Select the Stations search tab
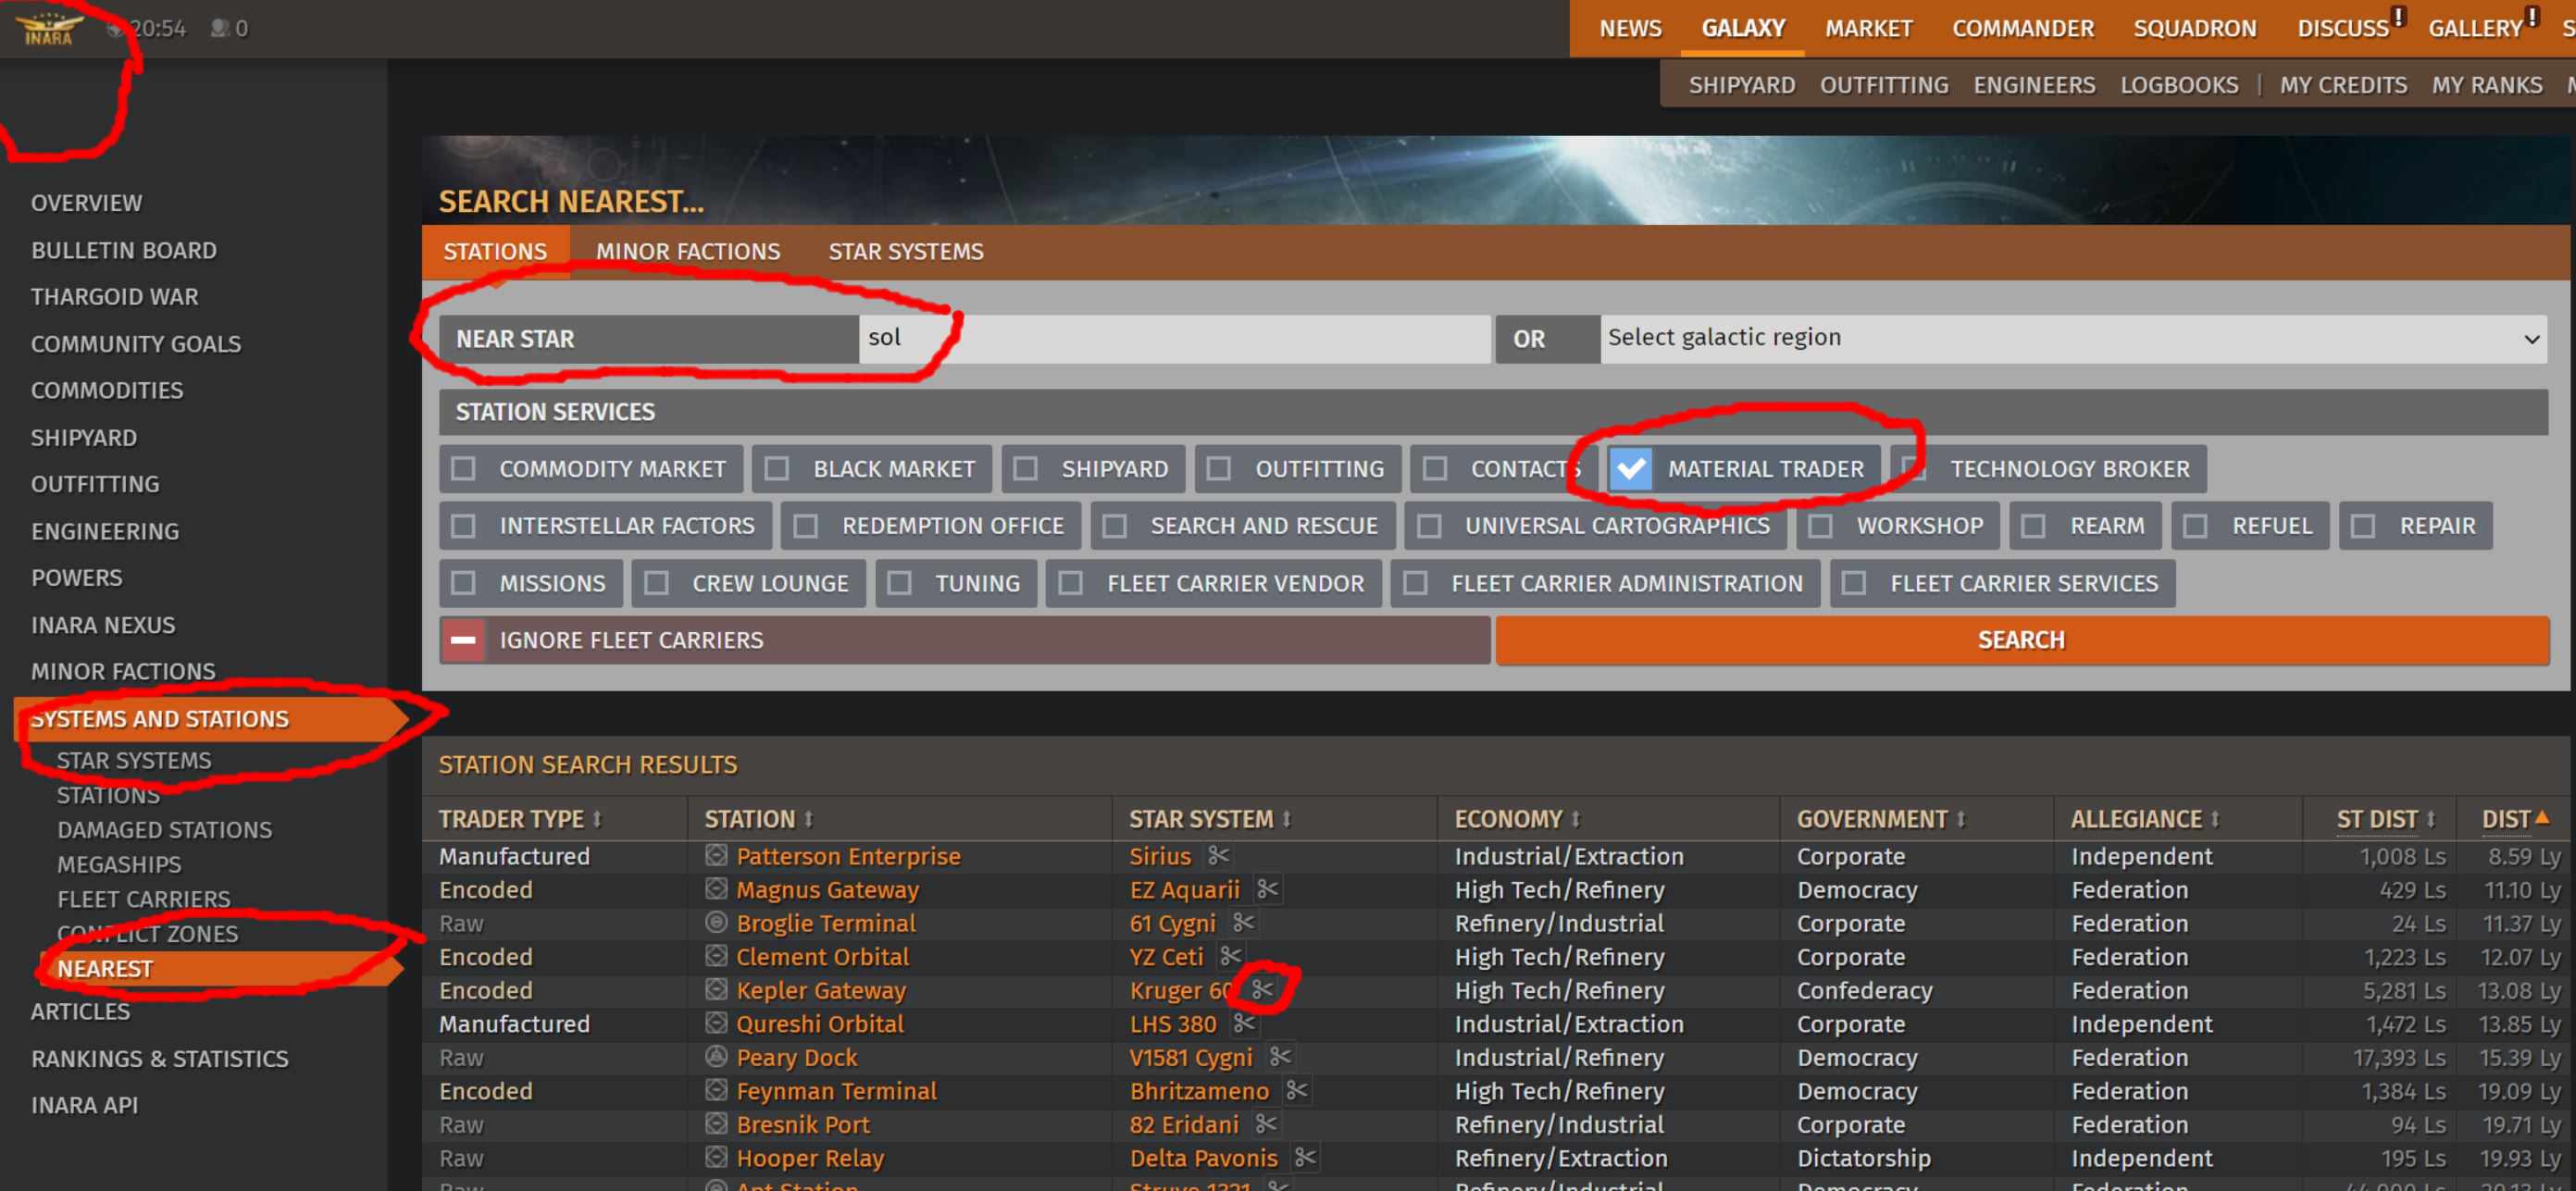The width and height of the screenshot is (2576, 1191). pyautogui.click(x=495, y=252)
